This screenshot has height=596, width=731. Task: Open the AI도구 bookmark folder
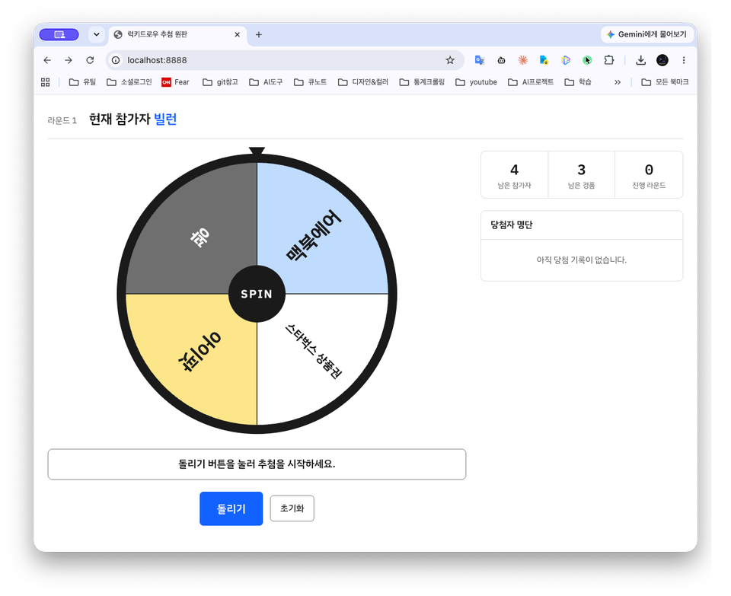tap(267, 82)
